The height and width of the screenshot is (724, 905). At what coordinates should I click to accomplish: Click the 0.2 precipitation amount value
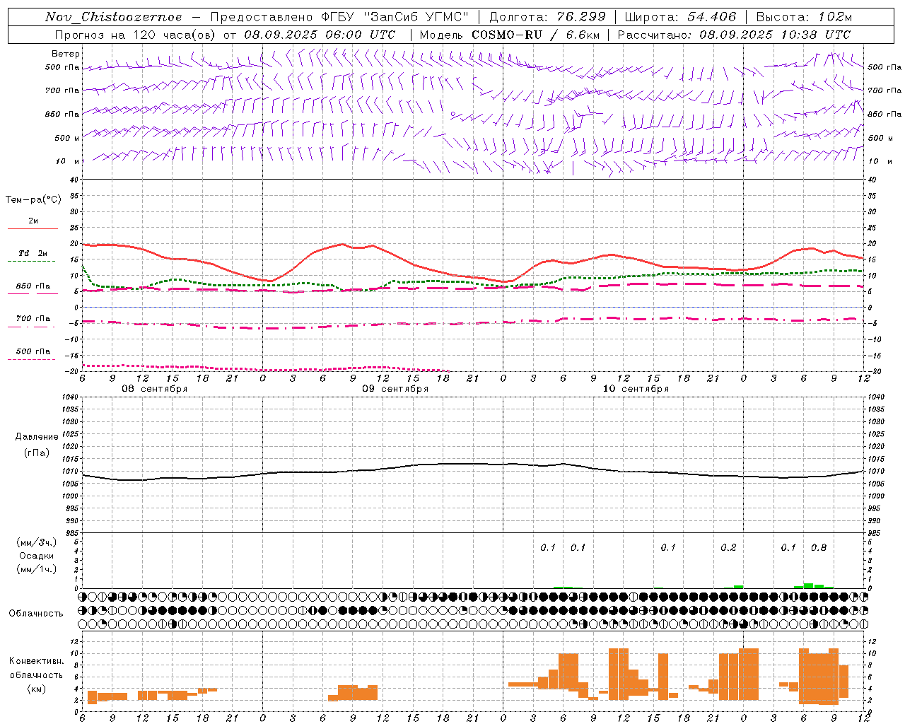point(728,548)
